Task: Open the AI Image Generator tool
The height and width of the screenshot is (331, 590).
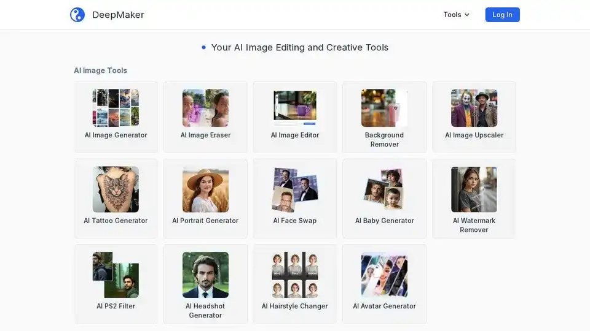Action: point(116,117)
